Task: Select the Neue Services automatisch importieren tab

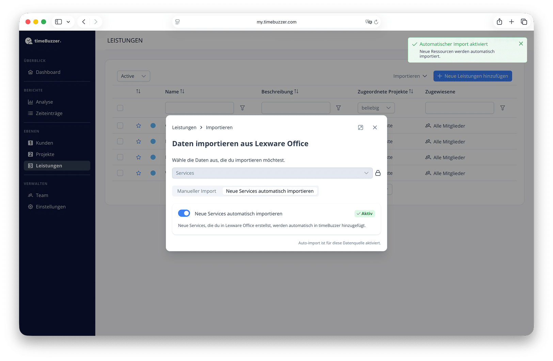Action: coord(270,191)
